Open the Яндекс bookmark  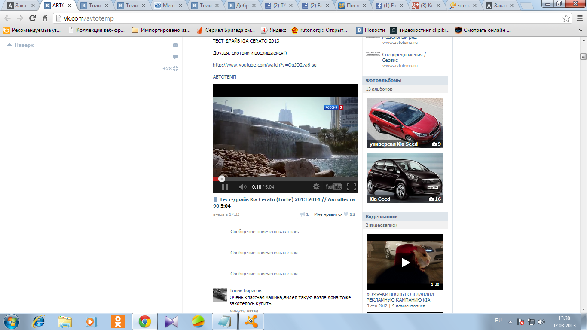coord(274,30)
